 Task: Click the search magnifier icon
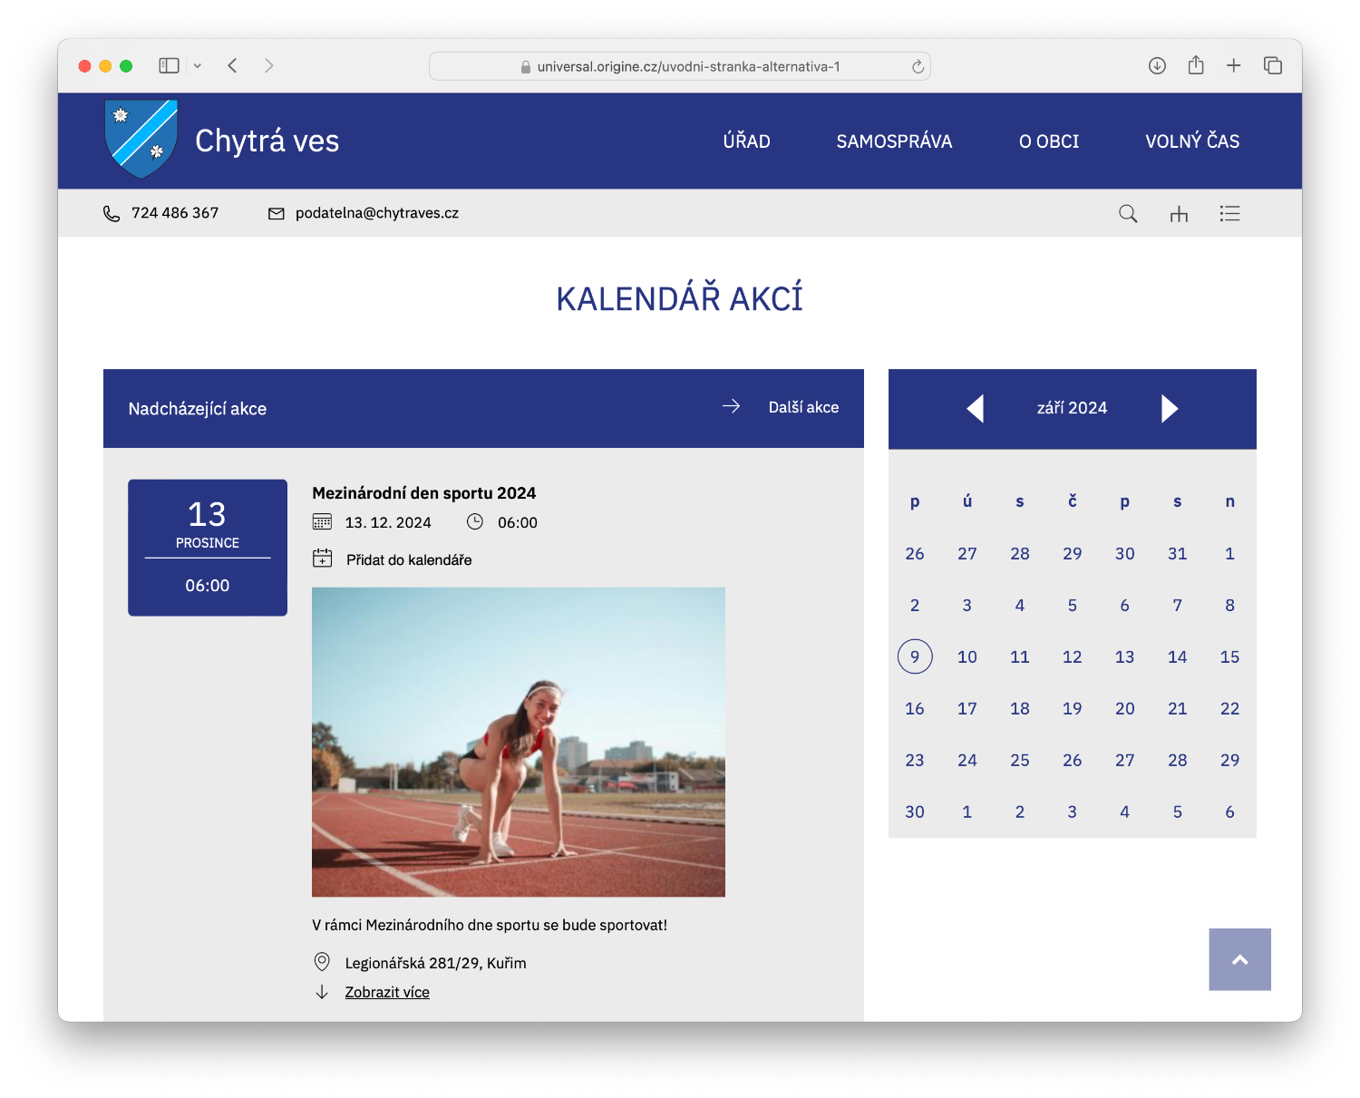point(1127,213)
